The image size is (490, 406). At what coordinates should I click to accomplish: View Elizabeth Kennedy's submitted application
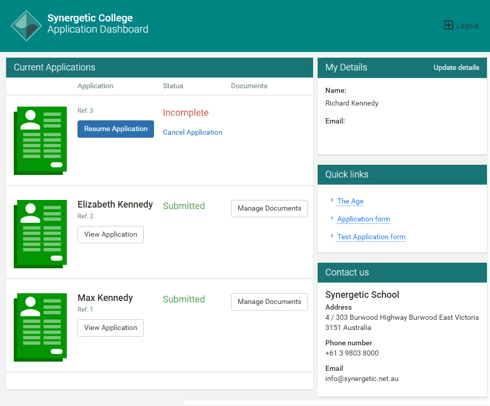pyautogui.click(x=110, y=234)
